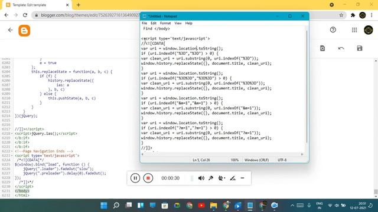Mute system audio in the recorder toolbar
This screenshot has height=212, width=378.
201,178
